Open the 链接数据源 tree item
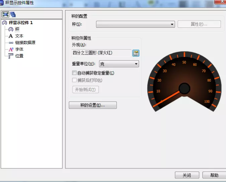The width and height of the screenshot is (226, 182). tap(25, 43)
